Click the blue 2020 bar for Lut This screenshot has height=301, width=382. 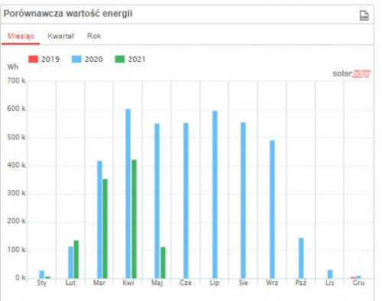(x=70, y=262)
